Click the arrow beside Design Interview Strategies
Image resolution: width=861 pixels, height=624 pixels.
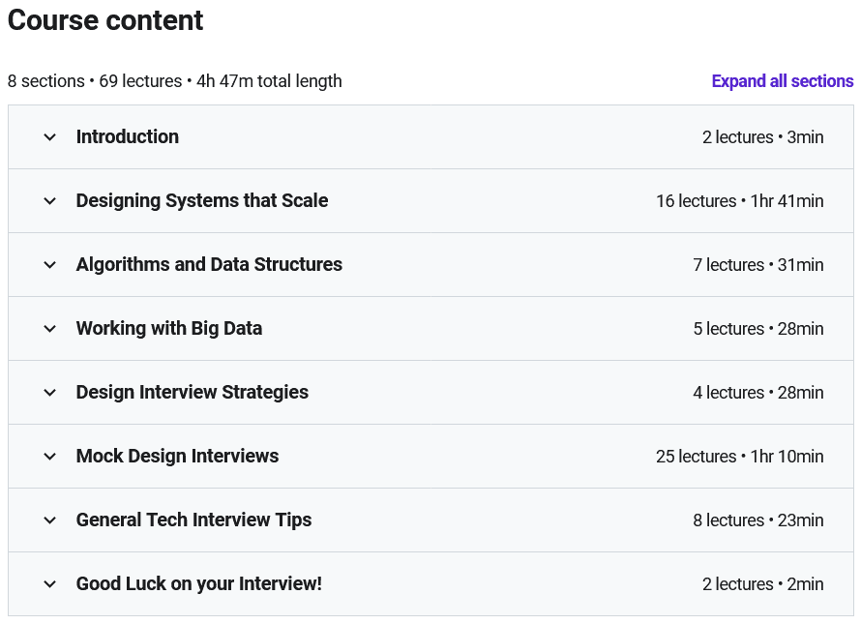coord(50,393)
